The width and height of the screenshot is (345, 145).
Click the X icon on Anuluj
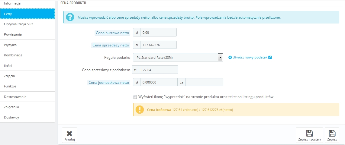coord(69,134)
